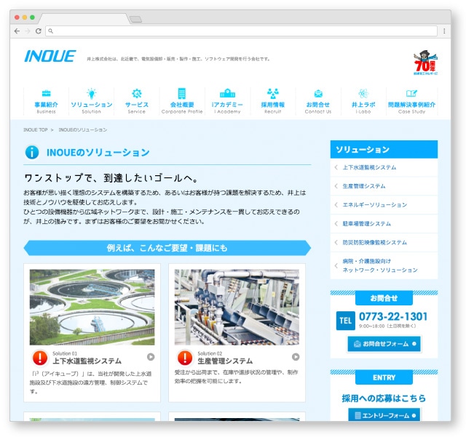Select 駐車場管理システム from sidebar menu
Viewport: 466px width, 437px height.
coord(384,224)
